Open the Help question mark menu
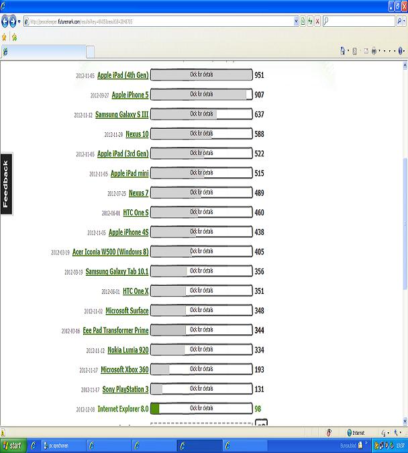The image size is (408, 453). pyautogui.click(x=401, y=51)
